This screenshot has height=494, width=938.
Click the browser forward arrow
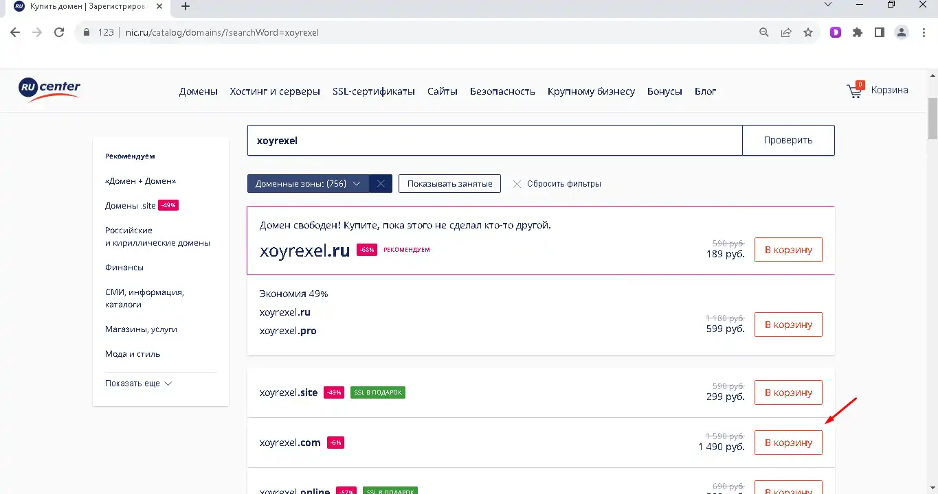click(x=37, y=32)
